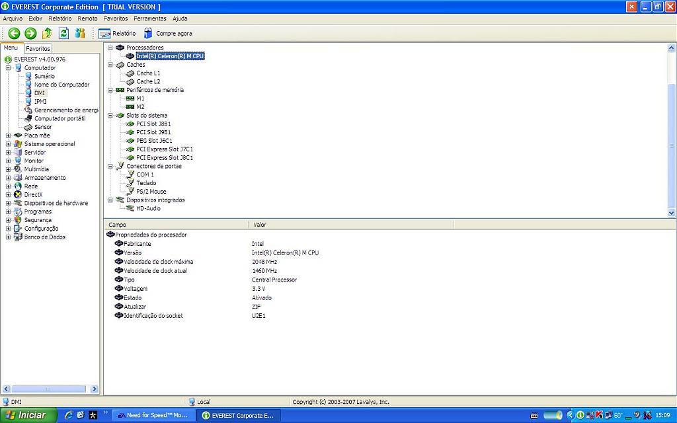Click the Compre agora toolbar button

pos(167,33)
